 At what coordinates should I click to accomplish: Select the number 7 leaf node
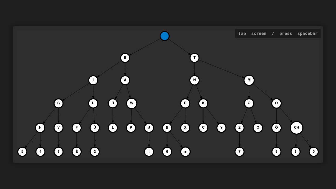[239, 152]
